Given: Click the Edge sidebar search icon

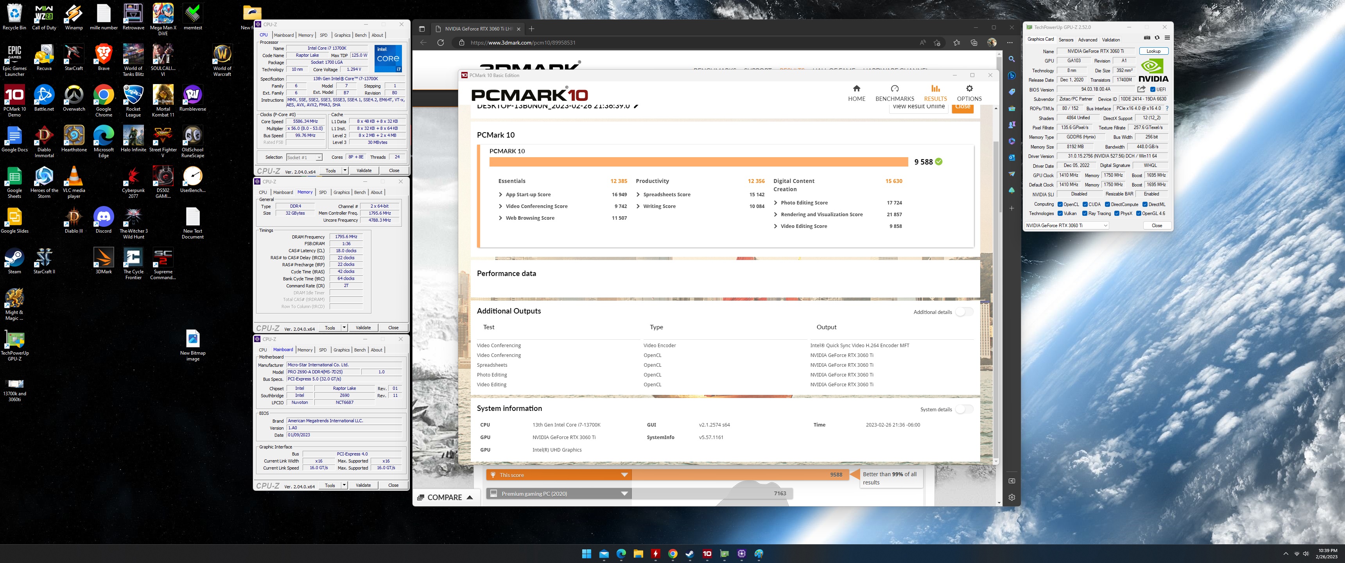Looking at the screenshot, I should [1011, 59].
